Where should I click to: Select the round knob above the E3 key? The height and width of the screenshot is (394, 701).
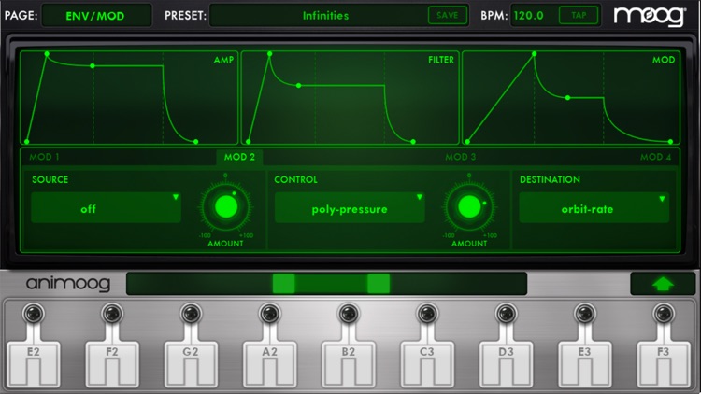click(585, 314)
